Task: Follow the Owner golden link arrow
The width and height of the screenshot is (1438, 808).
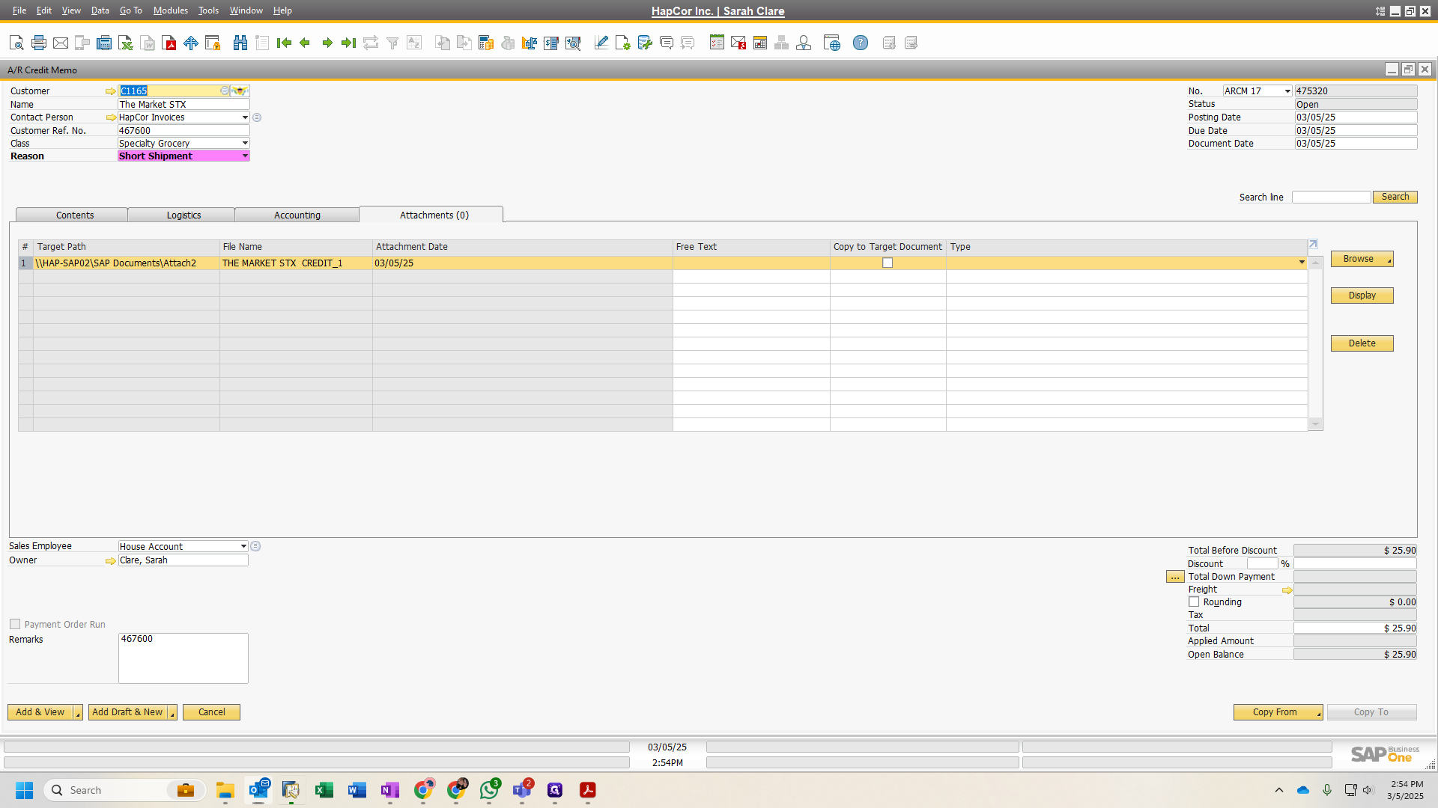Action: 111,560
